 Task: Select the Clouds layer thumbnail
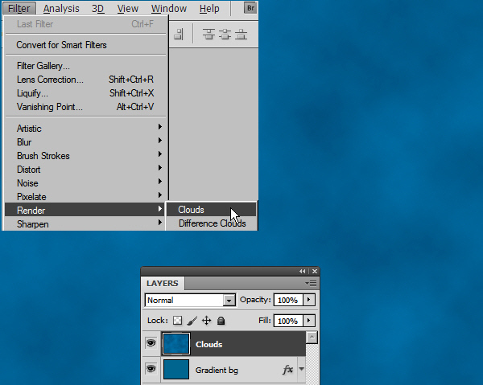coord(176,344)
